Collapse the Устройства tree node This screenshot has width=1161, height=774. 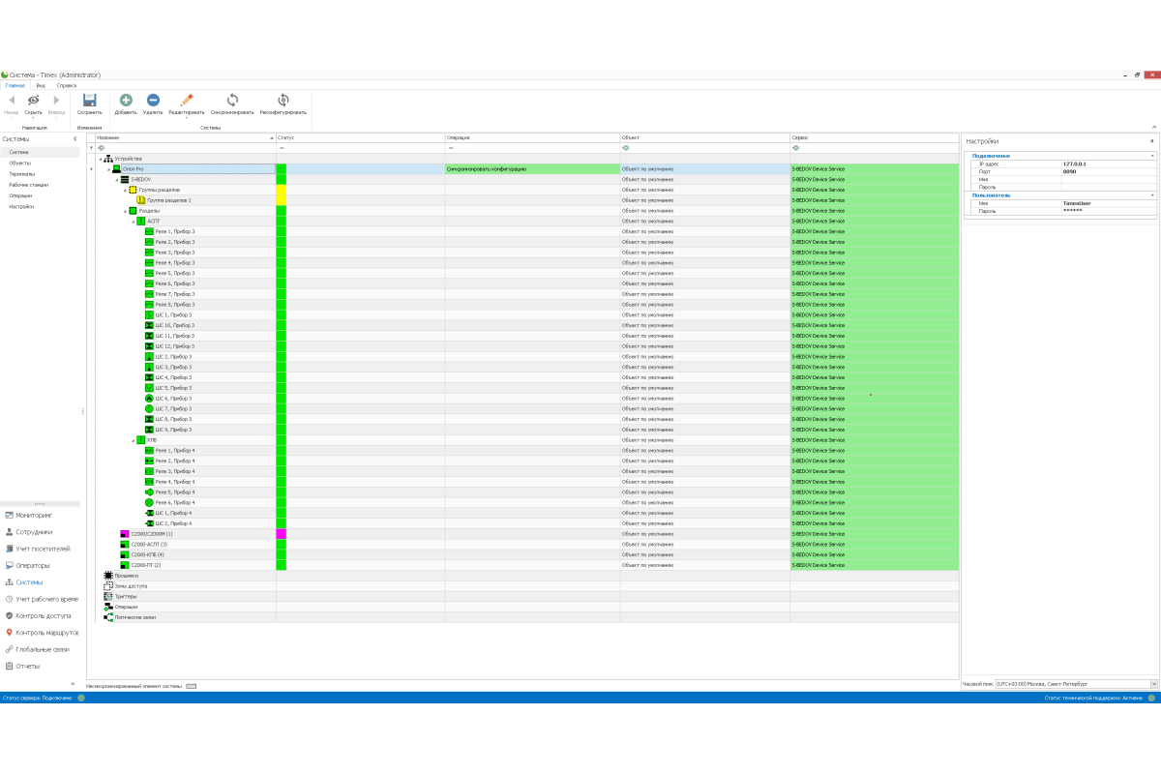100,159
